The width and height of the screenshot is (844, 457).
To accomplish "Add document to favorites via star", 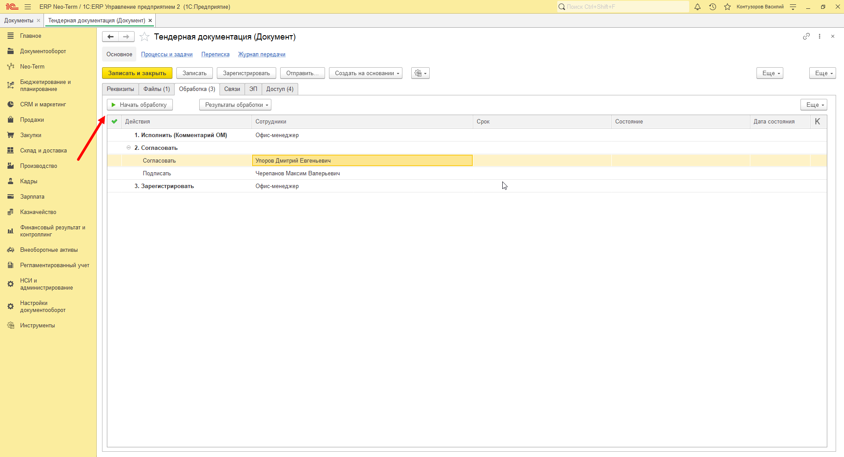I will (144, 37).
